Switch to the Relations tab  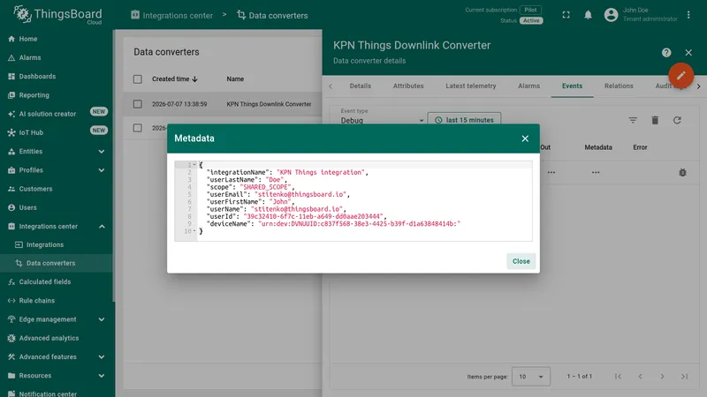[x=619, y=86]
